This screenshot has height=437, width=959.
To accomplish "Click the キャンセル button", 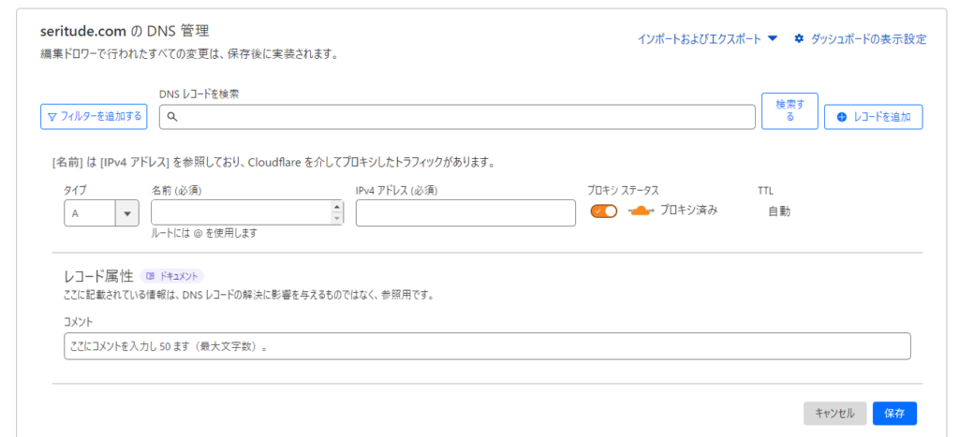I will [834, 414].
